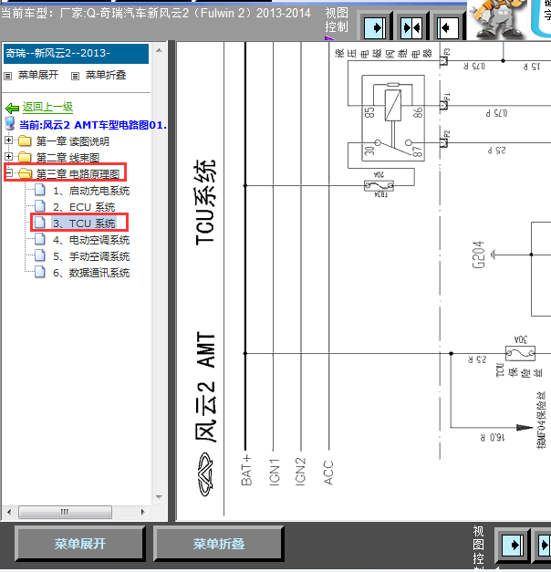This screenshot has height=572, width=551.
Task: Click TCU系统 title in diagram
Action: (x=205, y=203)
